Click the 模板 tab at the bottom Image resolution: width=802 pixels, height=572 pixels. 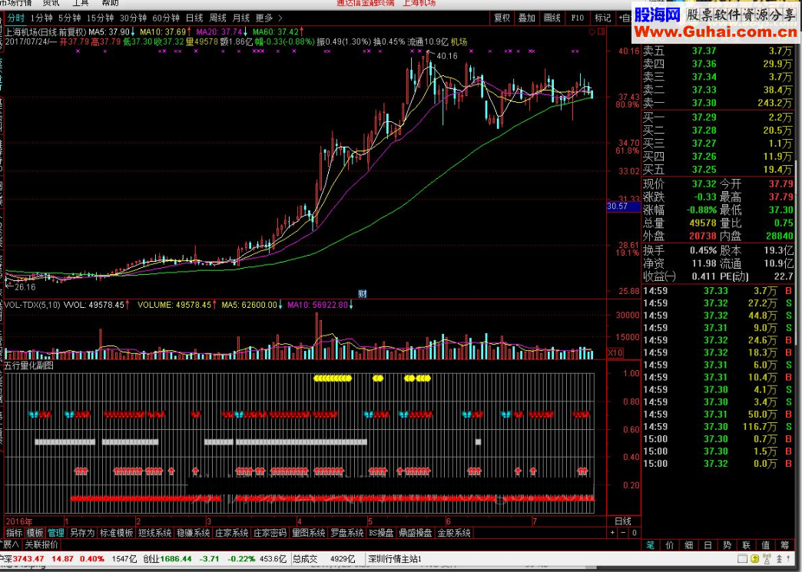pos(35,533)
